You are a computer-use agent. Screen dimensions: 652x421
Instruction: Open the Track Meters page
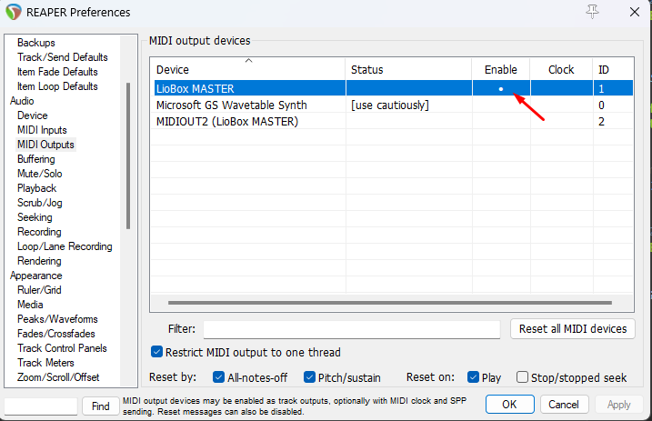(45, 363)
